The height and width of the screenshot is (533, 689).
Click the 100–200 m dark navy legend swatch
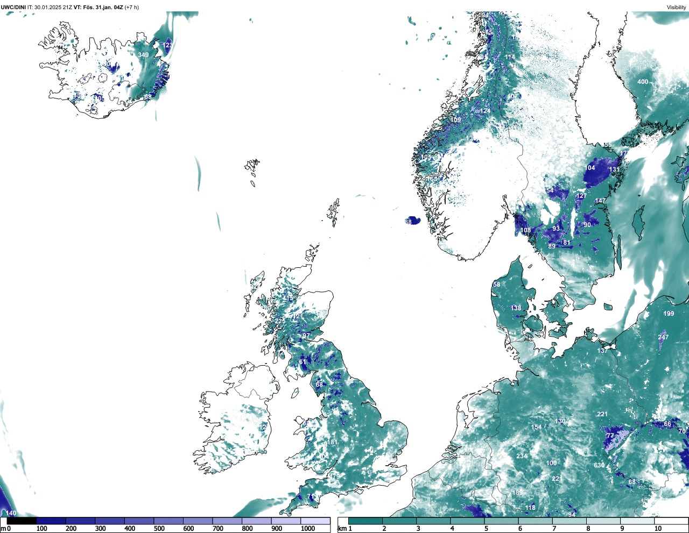tap(51, 521)
